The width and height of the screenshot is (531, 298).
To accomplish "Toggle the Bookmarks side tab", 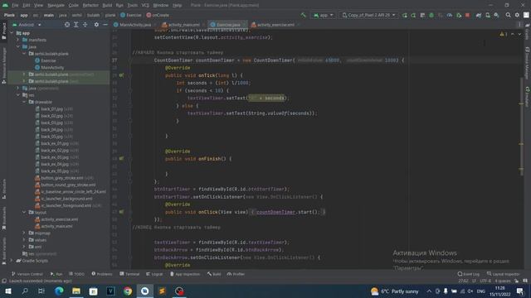I will coord(4,219).
